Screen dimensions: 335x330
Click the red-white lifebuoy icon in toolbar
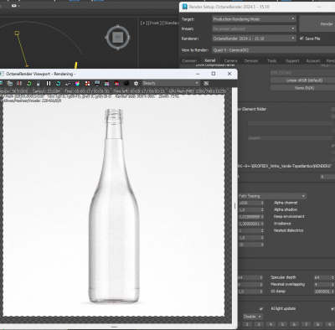click(x=87, y=83)
